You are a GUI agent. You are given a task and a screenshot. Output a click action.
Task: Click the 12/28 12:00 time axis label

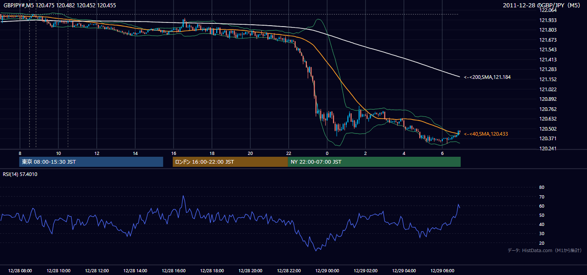[x=97, y=271]
